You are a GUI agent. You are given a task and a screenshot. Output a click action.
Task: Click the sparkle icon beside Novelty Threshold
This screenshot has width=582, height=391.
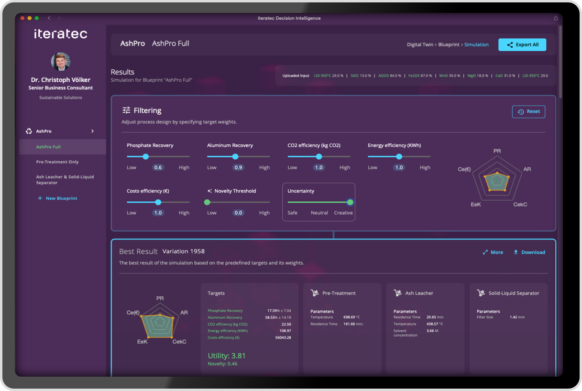click(209, 191)
